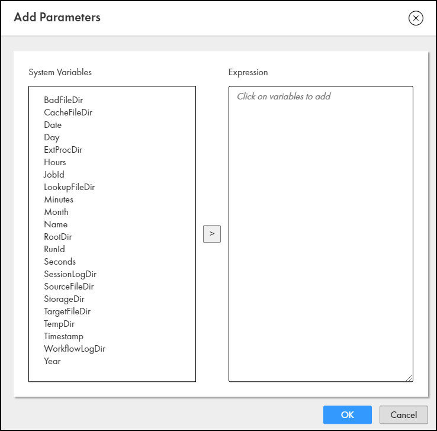This screenshot has height=431, width=437.
Task: Pick TempDir system variable
Action: coord(59,324)
